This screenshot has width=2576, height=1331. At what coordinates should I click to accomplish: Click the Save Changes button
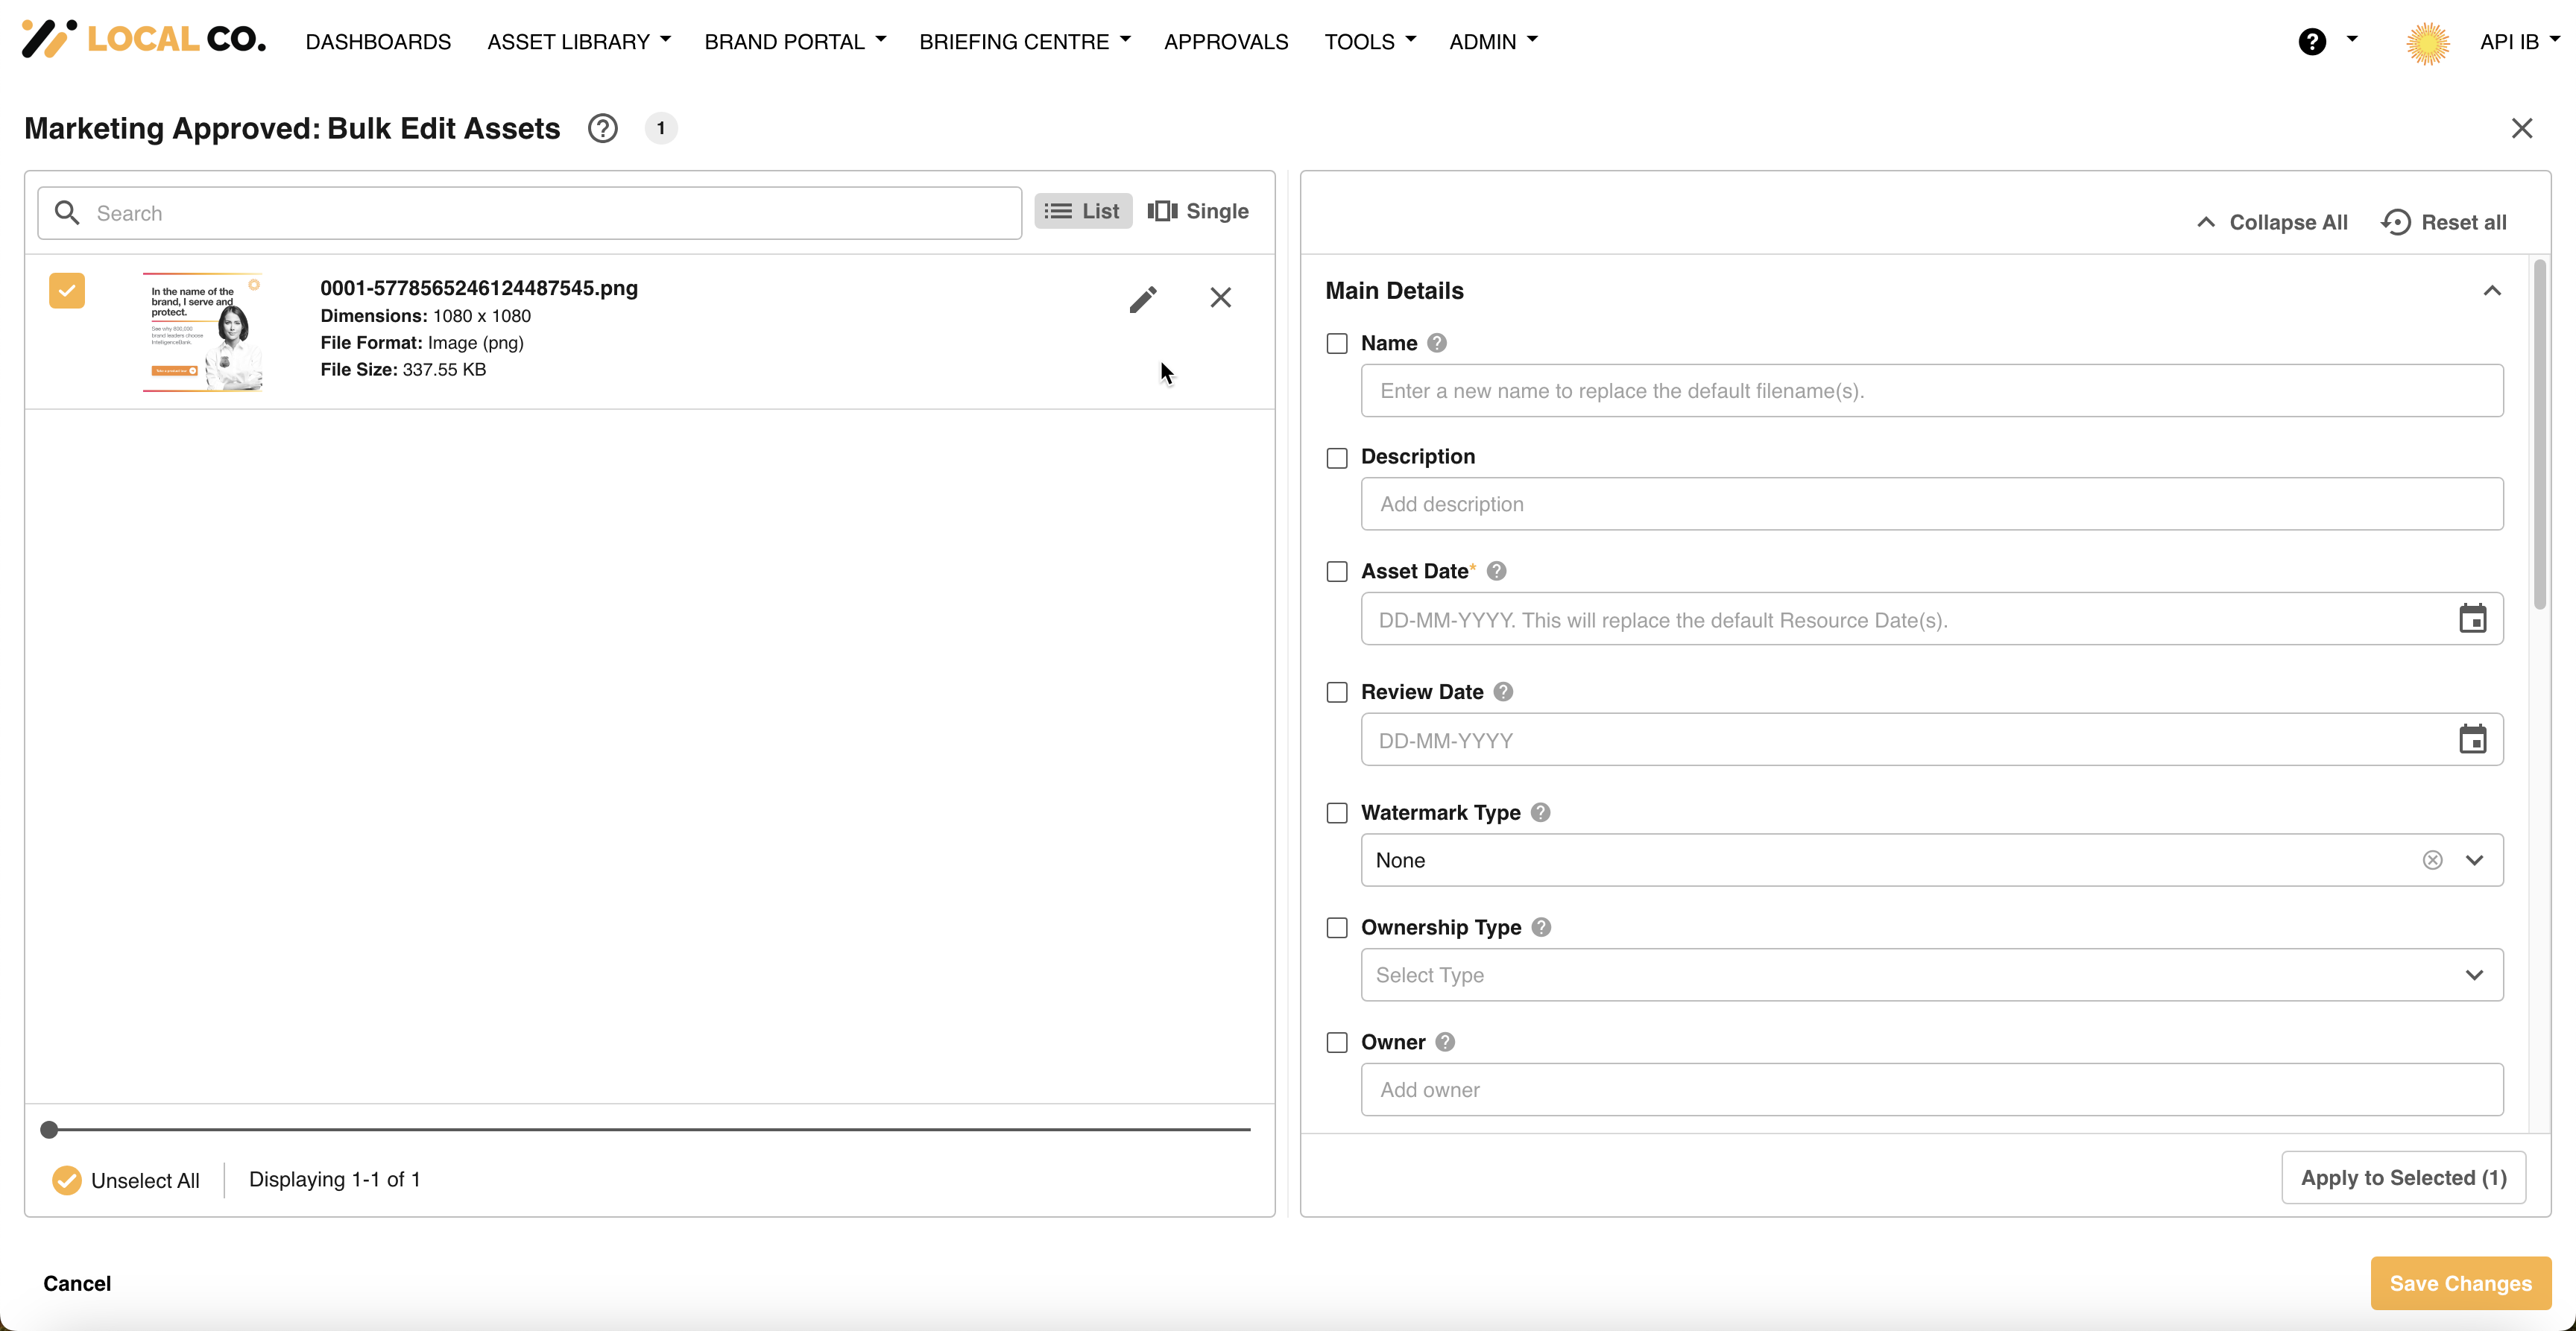click(x=2460, y=1283)
